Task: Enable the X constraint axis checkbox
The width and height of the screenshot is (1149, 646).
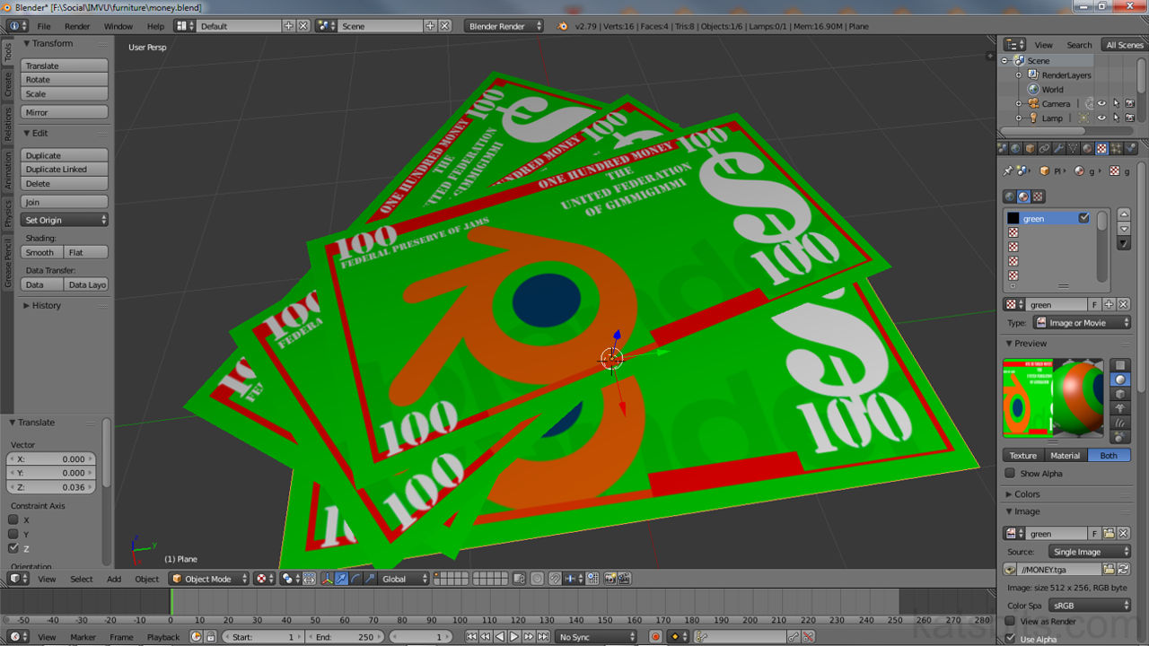Action: [13, 519]
